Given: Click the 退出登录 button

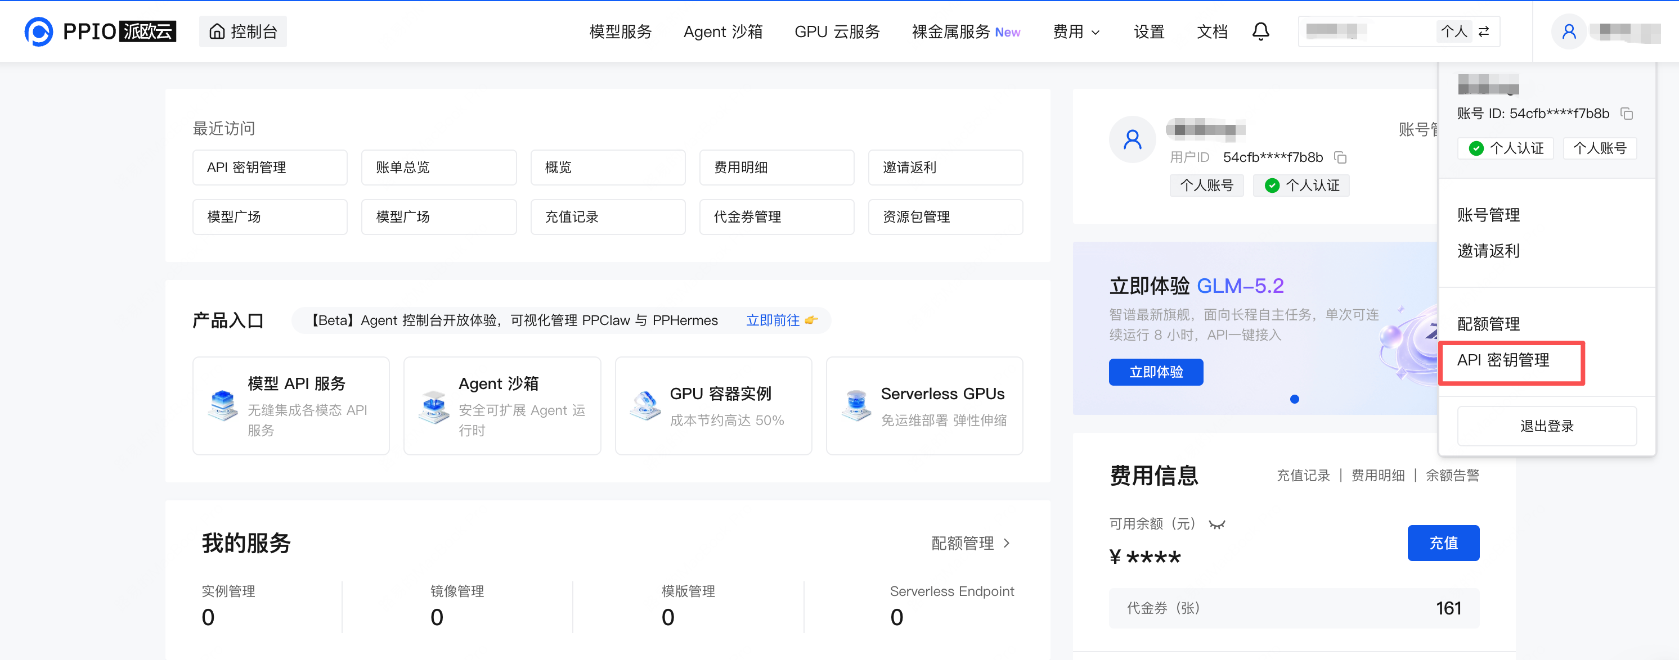Looking at the screenshot, I should pyautogui.click(x=1547, y=426).
